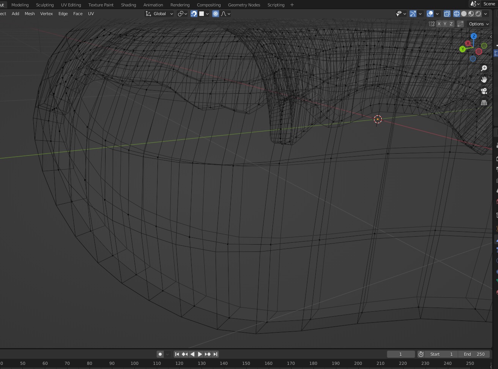Viewport: 498px width, 369px height.
Task: Toggle snapping with the magnet icon
Action: [x=194, y=14]
